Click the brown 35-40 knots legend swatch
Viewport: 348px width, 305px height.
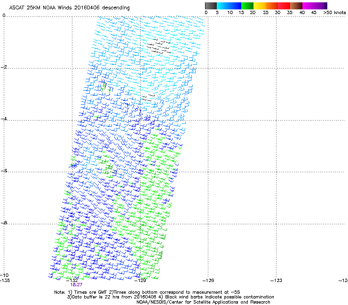click(x=296, y=6)
